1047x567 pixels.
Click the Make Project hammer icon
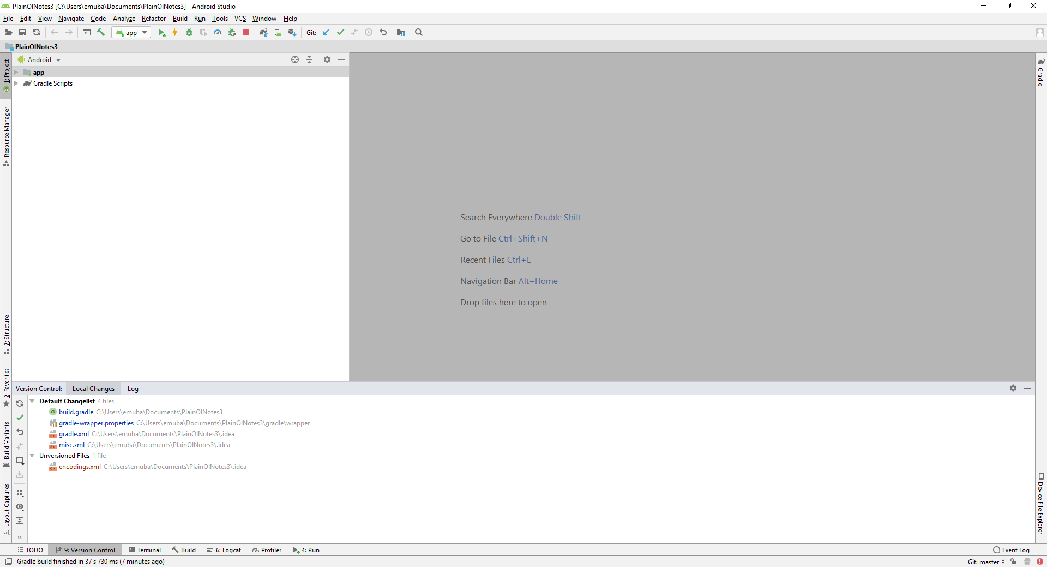[101, 33]
